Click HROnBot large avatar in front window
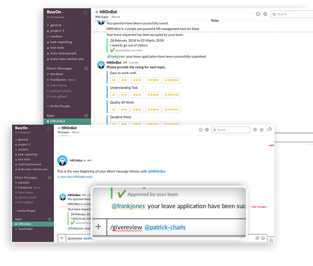Image resolution: width=313 pixels, height=266 pixels. [x=62, y=160]
